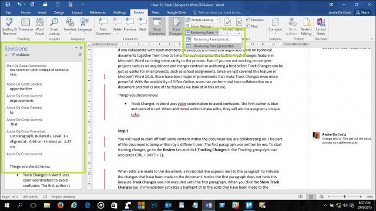This screenshot has width=376, height=211.
Task: Click the 463 words status entry
Action: (30, 197)
